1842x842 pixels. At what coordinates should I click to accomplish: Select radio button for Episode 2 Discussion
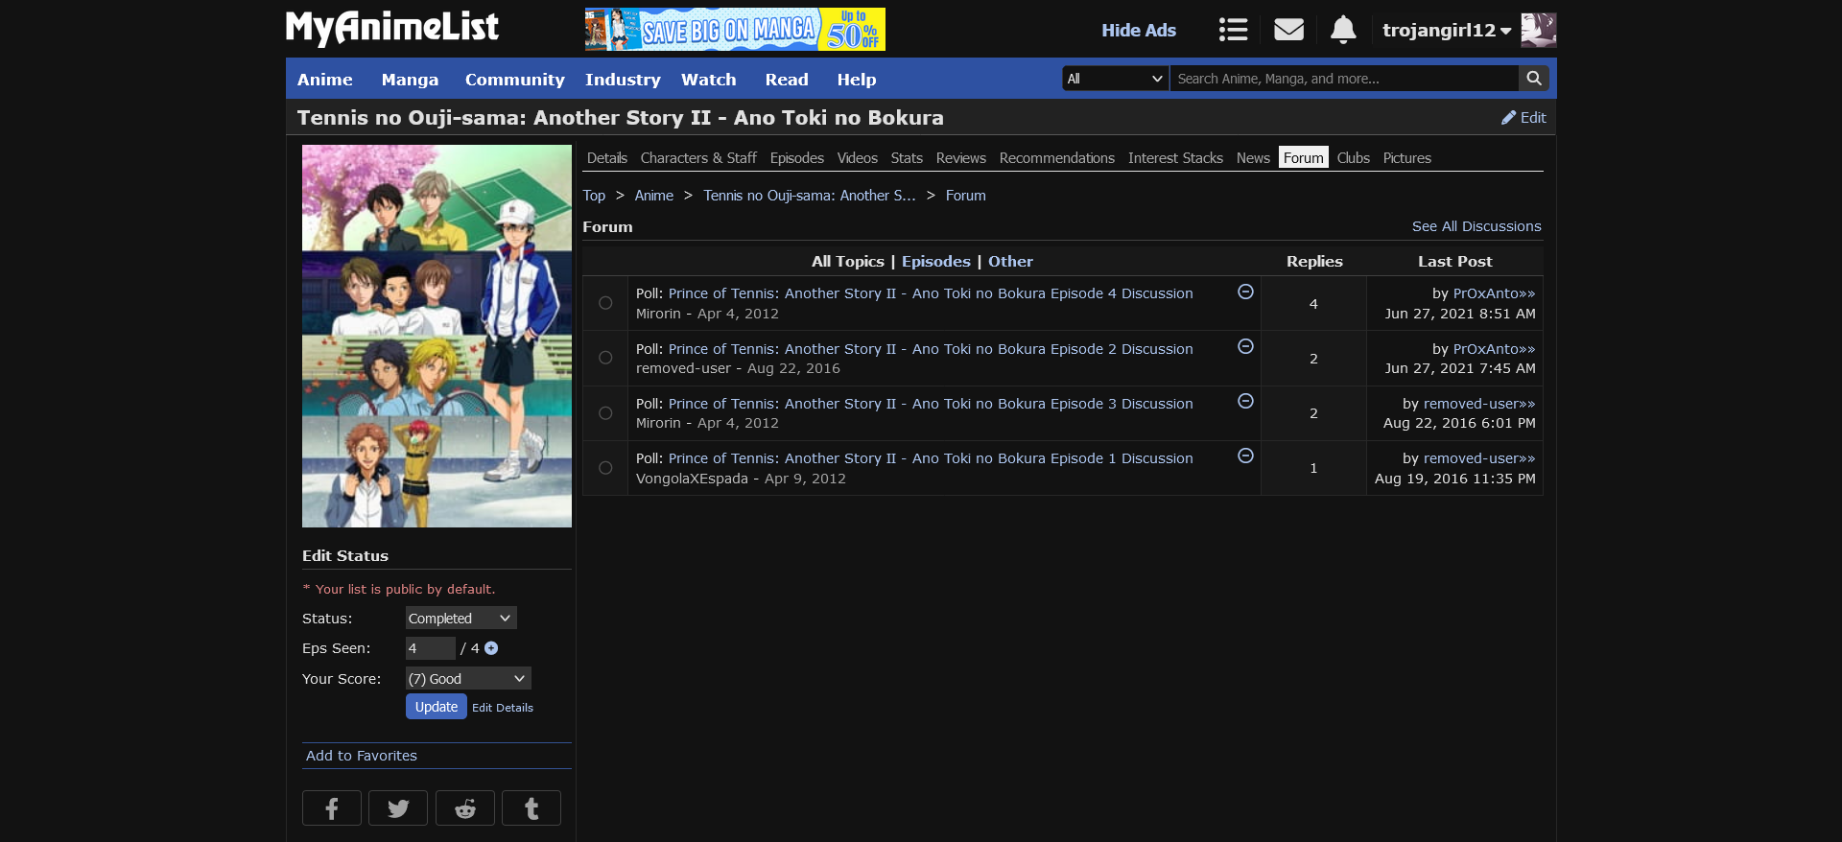(x=605, y=358)
